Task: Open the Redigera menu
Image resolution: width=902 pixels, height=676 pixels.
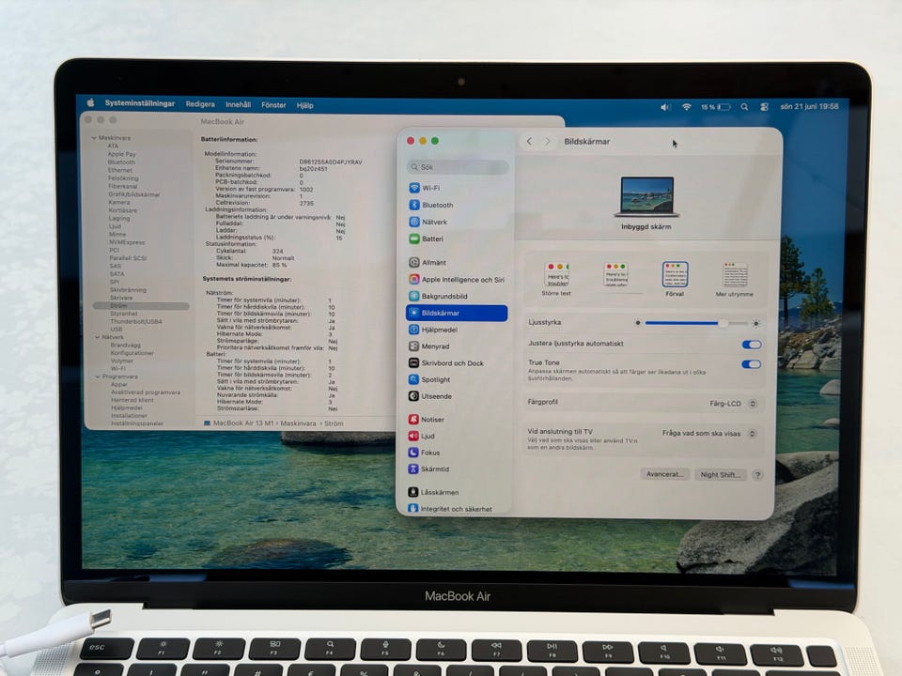Action: point(200,104)
